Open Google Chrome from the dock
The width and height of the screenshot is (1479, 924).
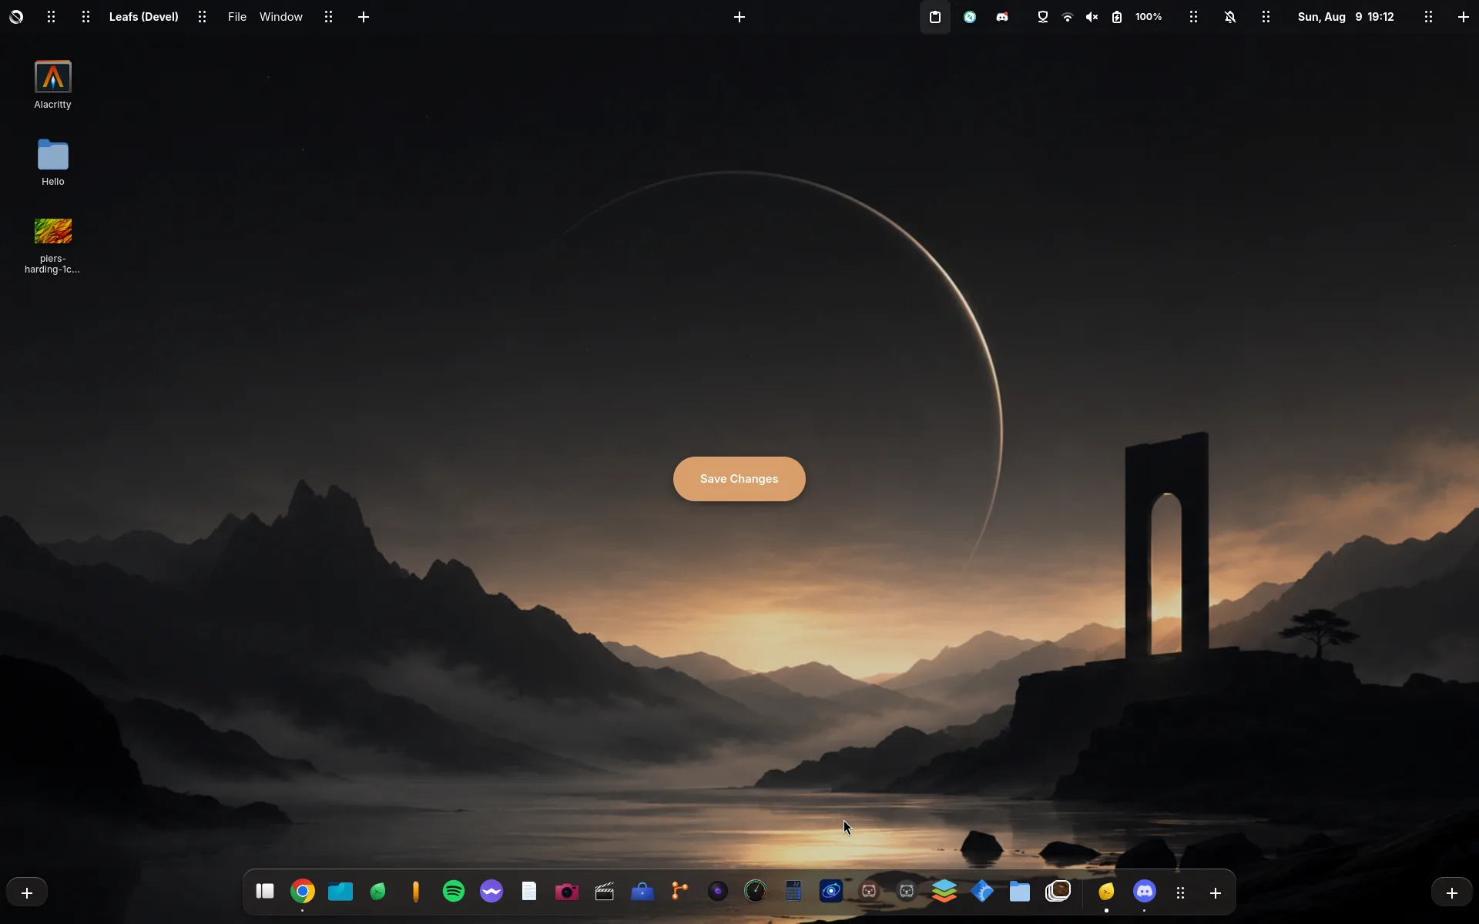pyautogui.click(x=303, y=892)
